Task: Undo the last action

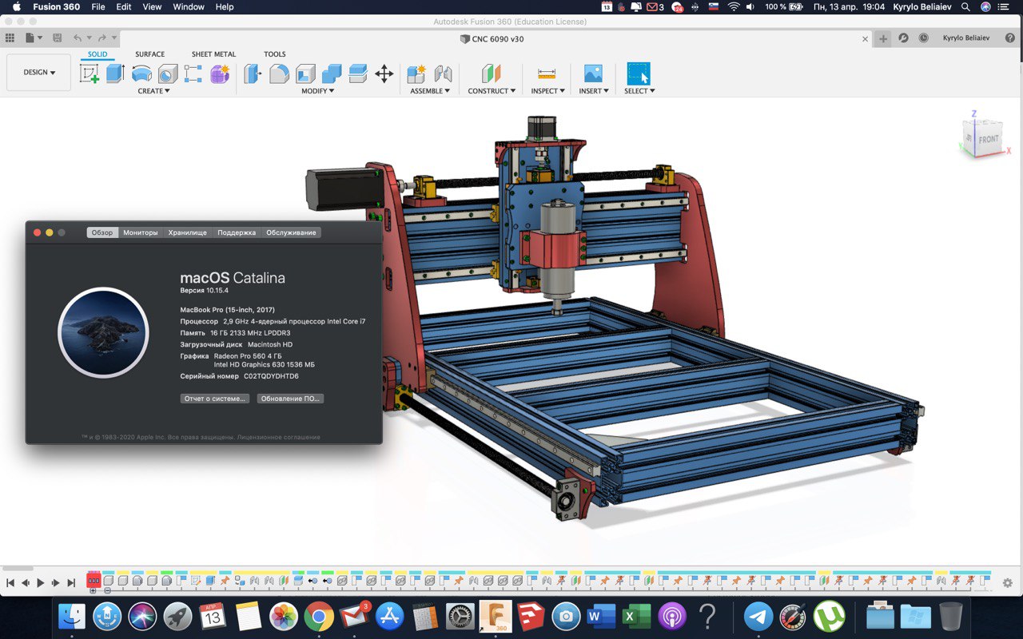Action: (78, 38)
